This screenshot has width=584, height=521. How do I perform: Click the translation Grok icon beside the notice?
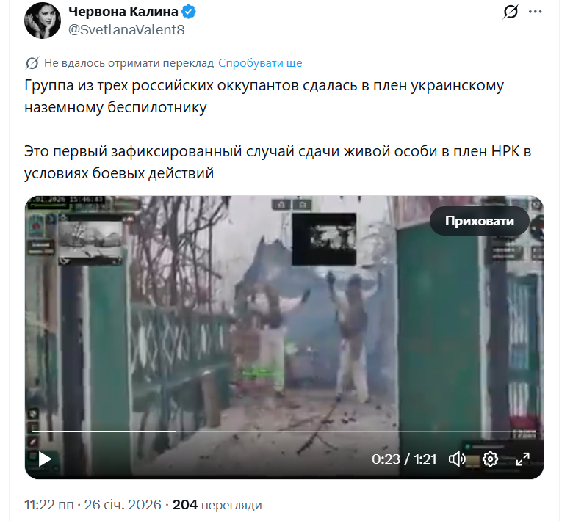click(x=32, y=63)
